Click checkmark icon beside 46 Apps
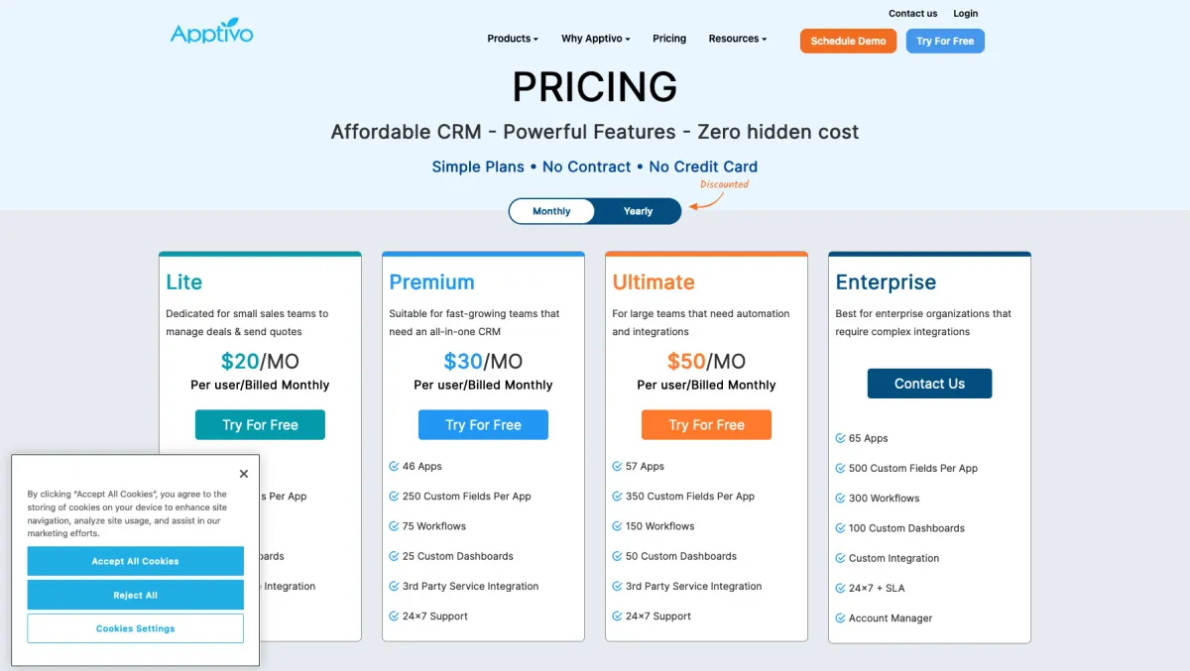 click(395, 466)
